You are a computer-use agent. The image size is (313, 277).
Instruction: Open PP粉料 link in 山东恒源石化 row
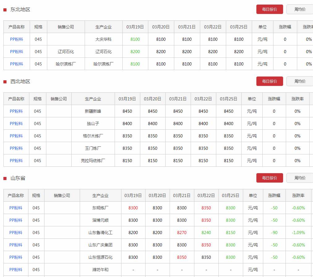click(x=16, y=257)
